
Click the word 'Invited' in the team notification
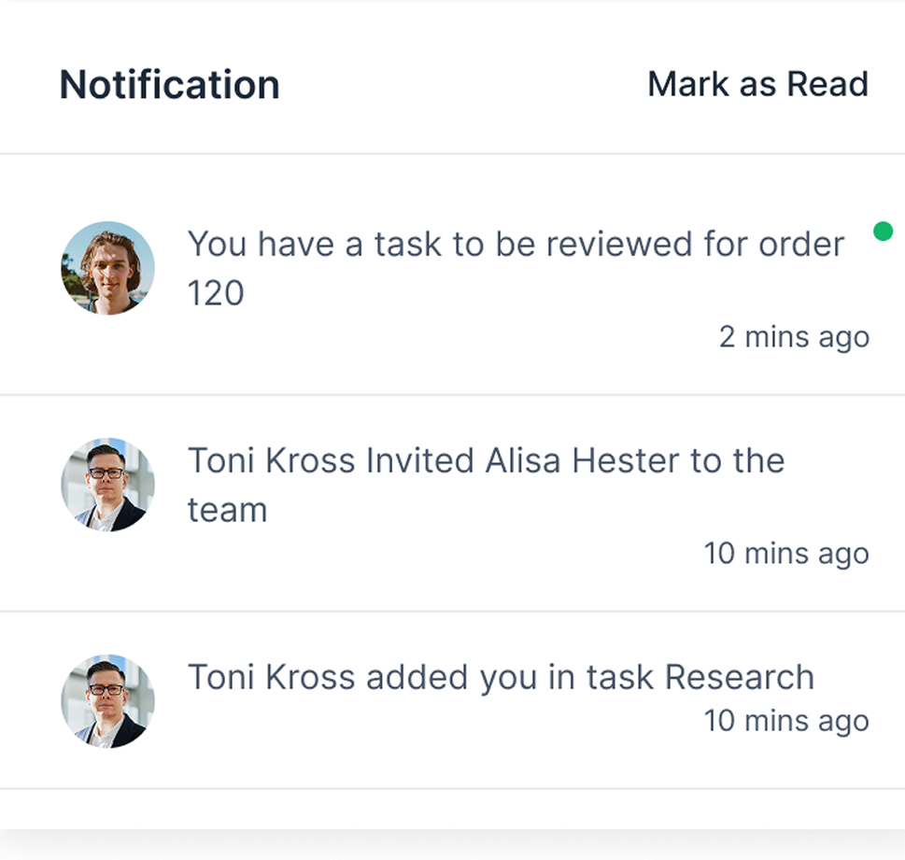tap(420, 460)
